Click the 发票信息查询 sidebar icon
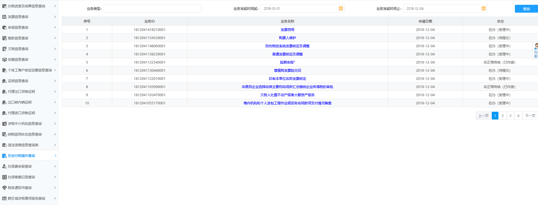 click(4, 17)
